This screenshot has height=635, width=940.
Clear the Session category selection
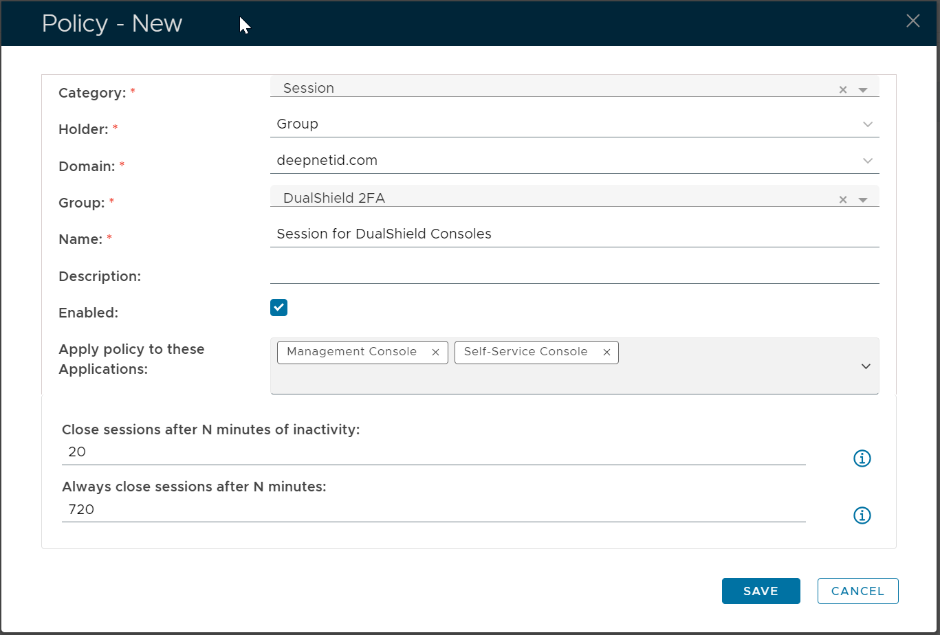tap(842, 90)
